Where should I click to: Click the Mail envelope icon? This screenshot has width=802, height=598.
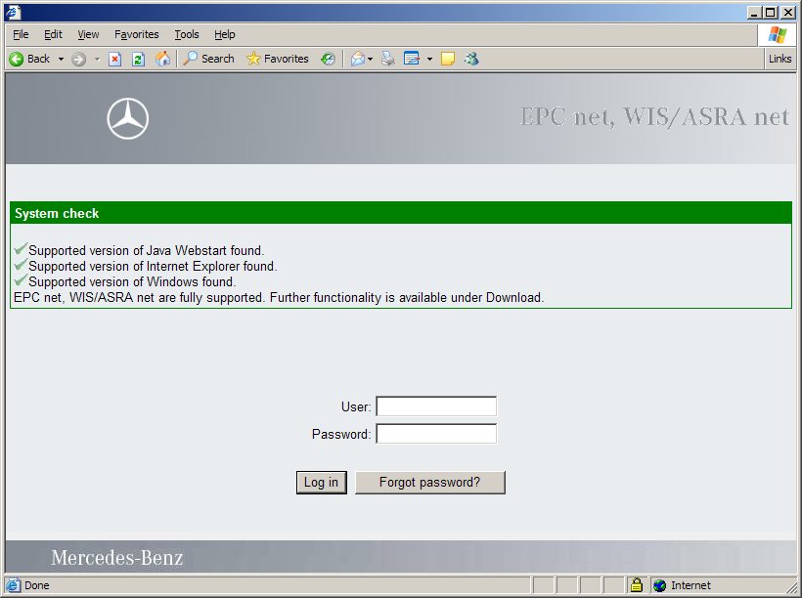click(357, 59)
